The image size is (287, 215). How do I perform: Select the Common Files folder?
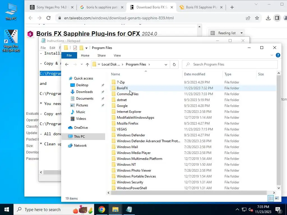point(128,94)
